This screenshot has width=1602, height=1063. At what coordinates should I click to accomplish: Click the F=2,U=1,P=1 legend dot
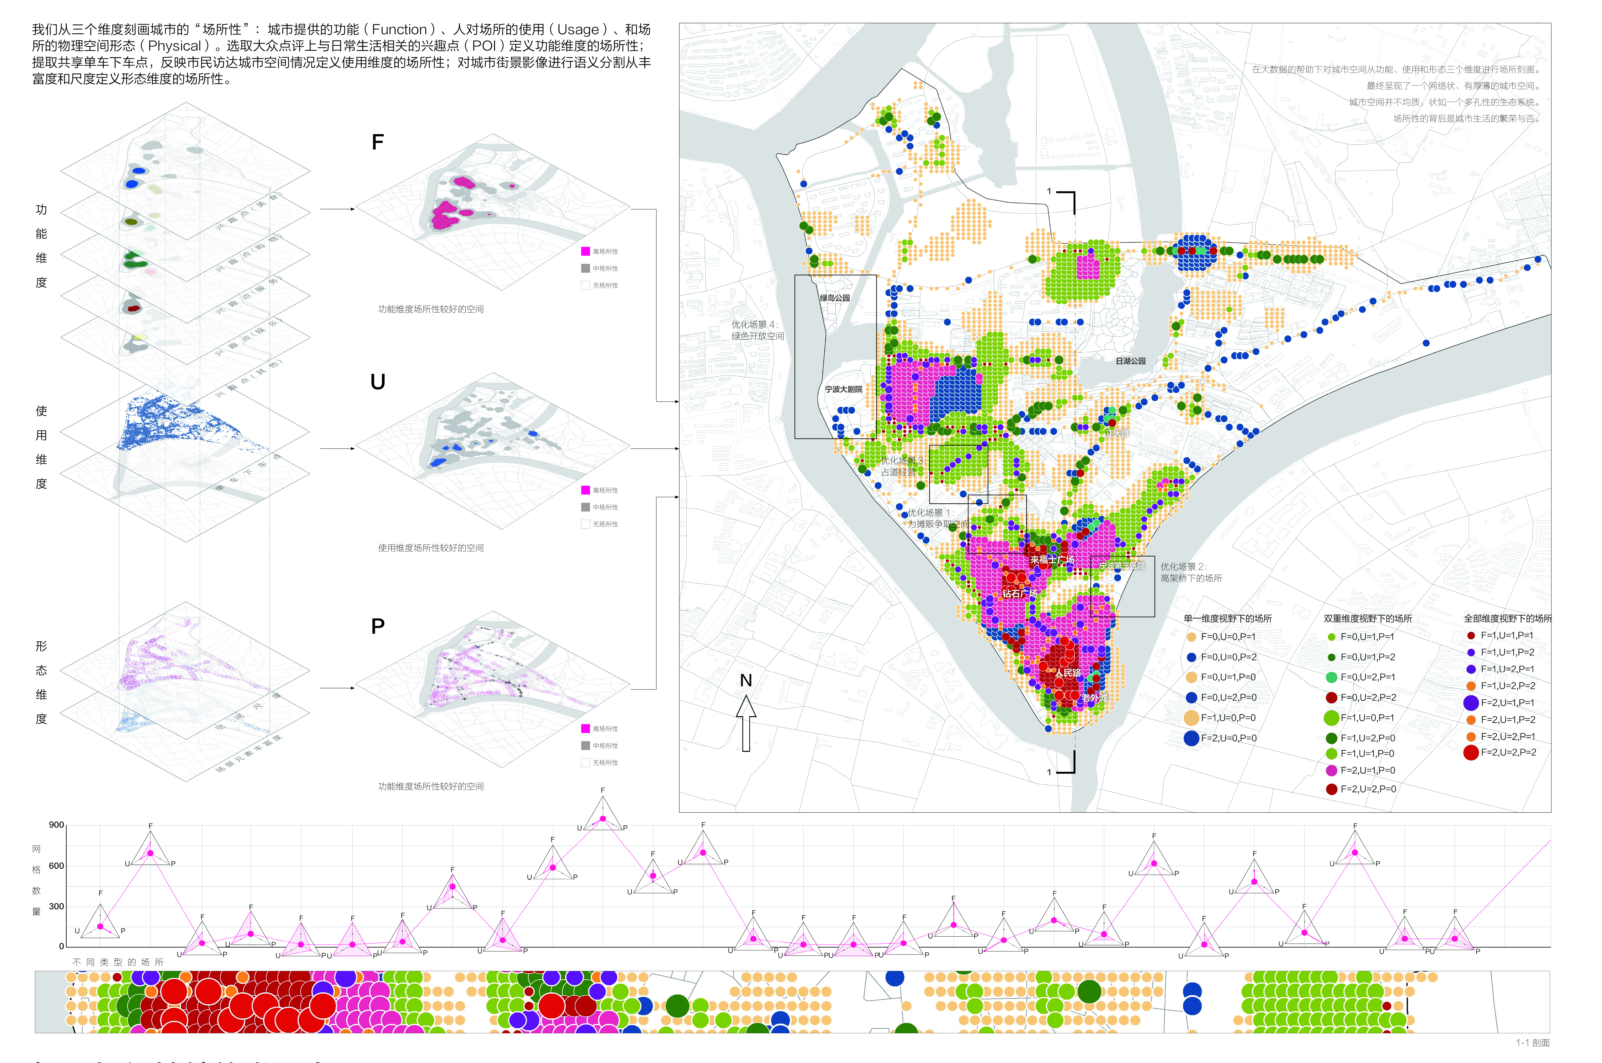[x=1471, y=703]
